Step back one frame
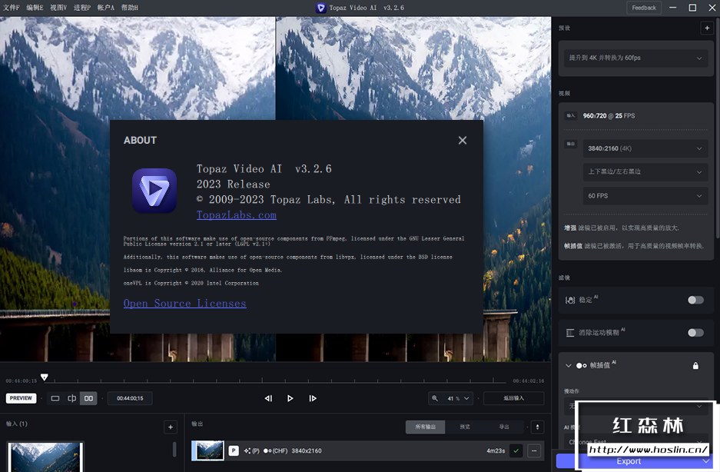This screenshot has width=720, height=472. (x=268, y=398)
